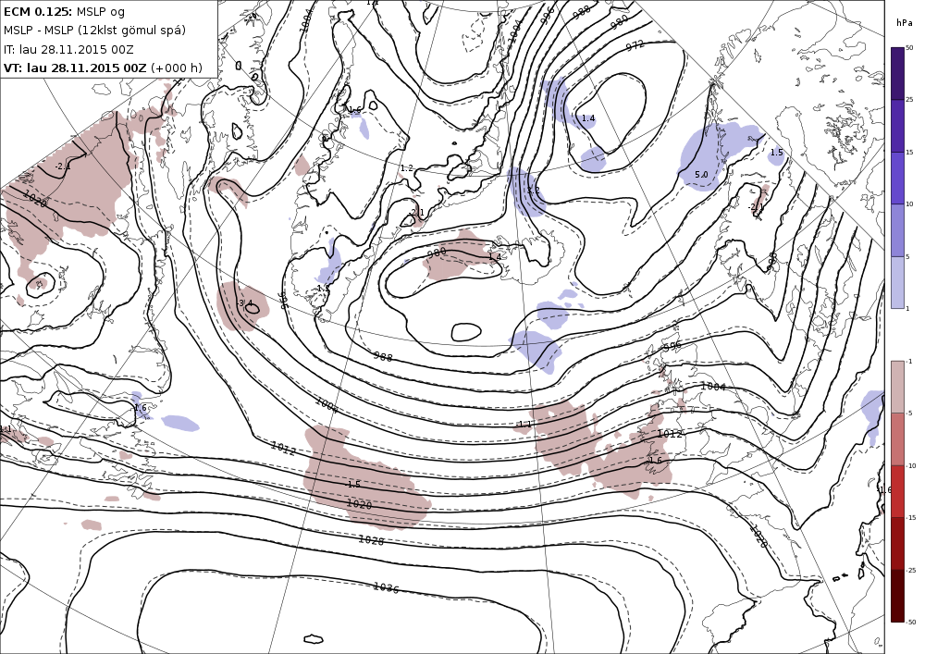This screenshot has width=925, height=654.
Task: Click the '5.0' pressure difference value
Action: tap(701, 175)
